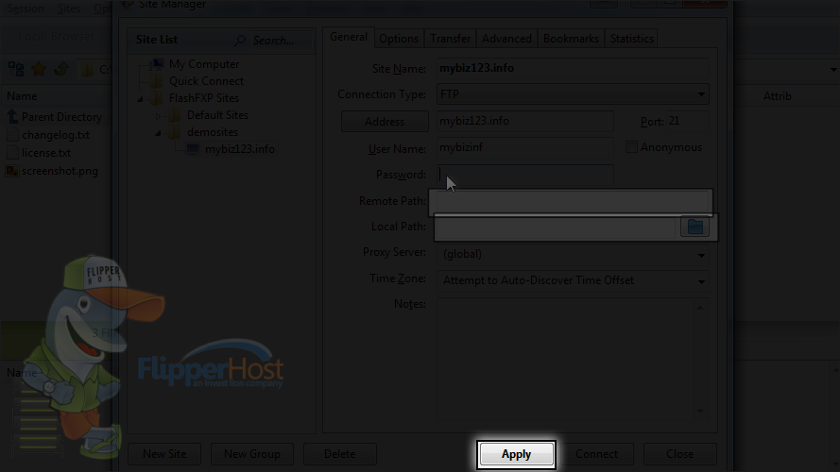The height and width of the screenshot is (472, 840).
Task: Select demosites folder
Action: coord(213,132)
